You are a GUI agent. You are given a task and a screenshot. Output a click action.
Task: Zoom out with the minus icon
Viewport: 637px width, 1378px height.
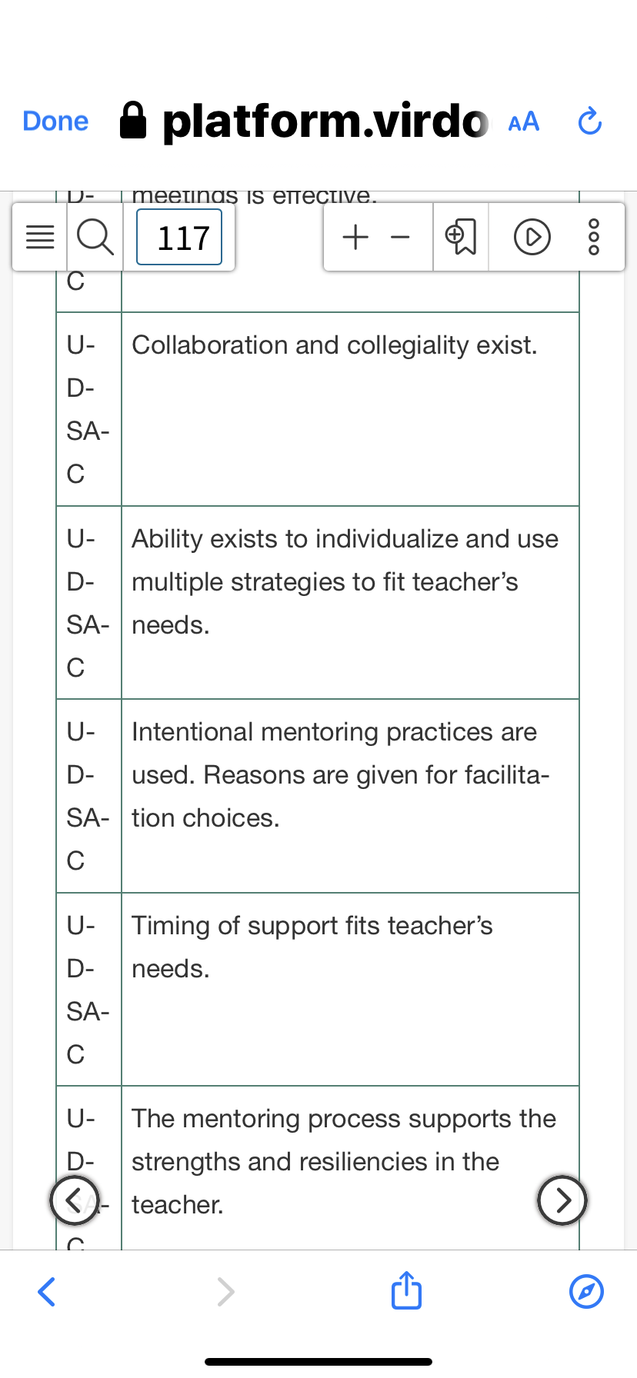(400, 238)
